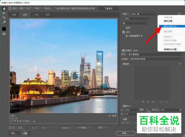Image resolution: width=185 pixels, height=137 pixels.
Task: Open the metadata dropdown
Action: tap(156, 59)
